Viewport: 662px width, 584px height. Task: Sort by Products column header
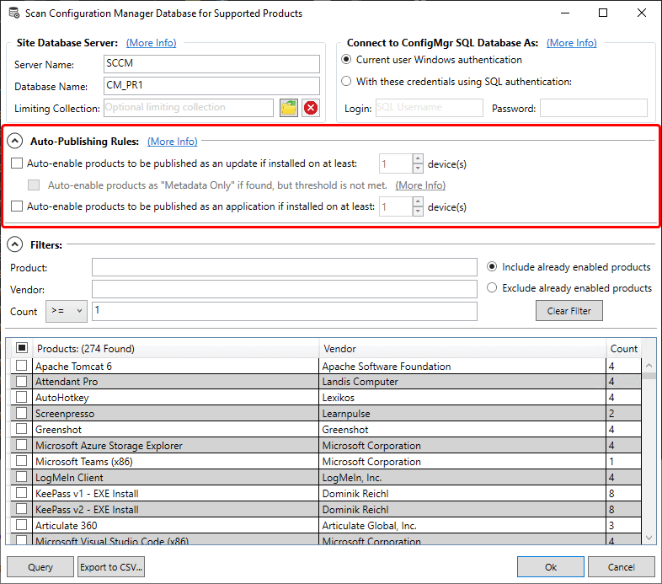pyautogui.click(x=176, y=349)
